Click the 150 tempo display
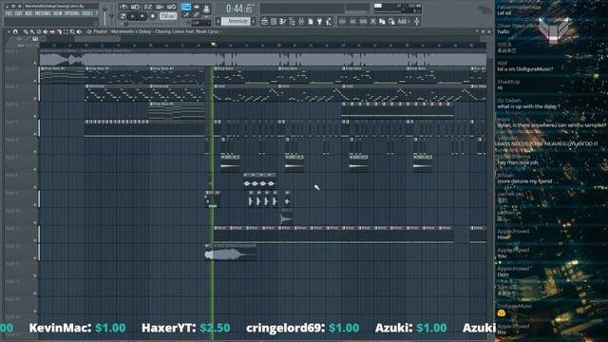Image resolution: width=608 pixels, height=342 pixels. [x=168, y=16]
